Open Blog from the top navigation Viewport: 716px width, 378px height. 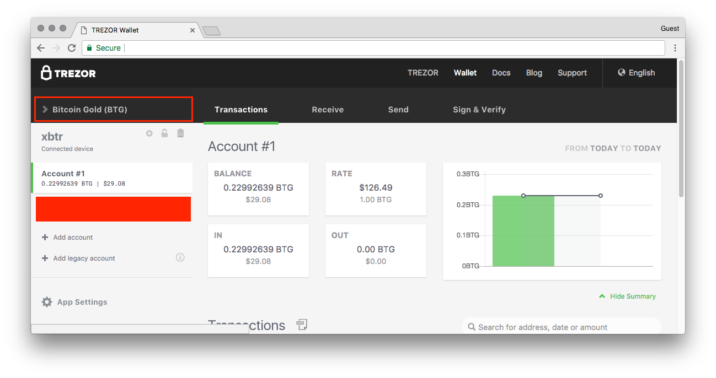(534, 73)
